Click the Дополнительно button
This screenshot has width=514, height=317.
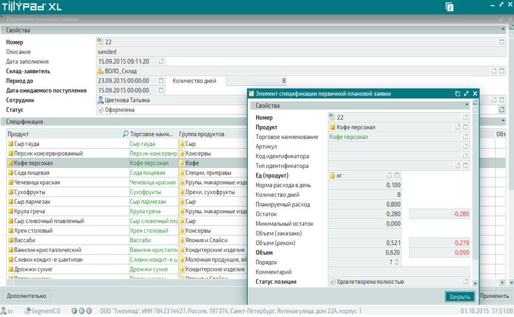click(26, 295)
